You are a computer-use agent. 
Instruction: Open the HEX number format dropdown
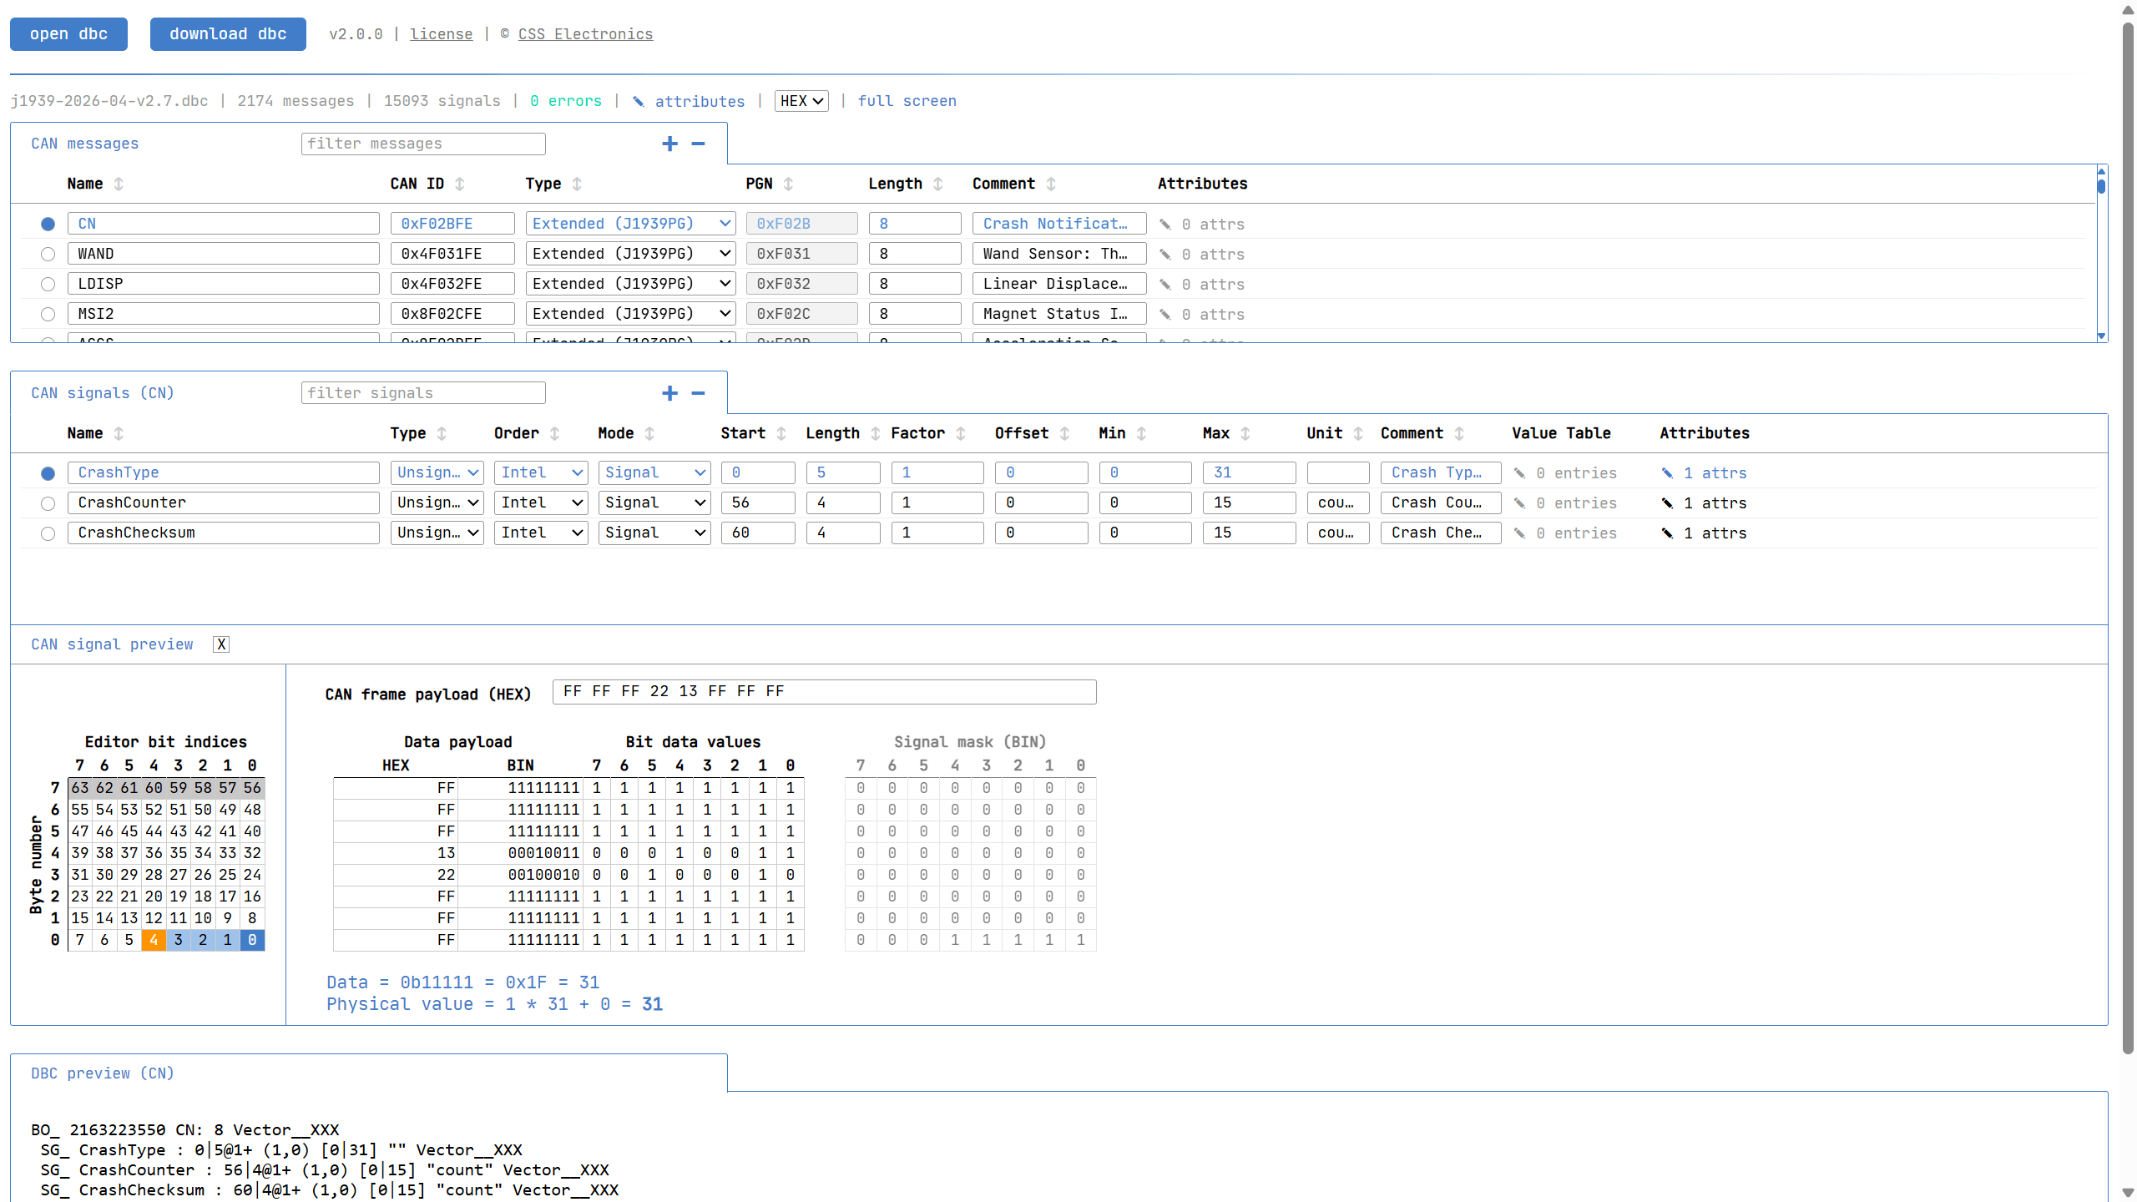click(x=801, y=101)
